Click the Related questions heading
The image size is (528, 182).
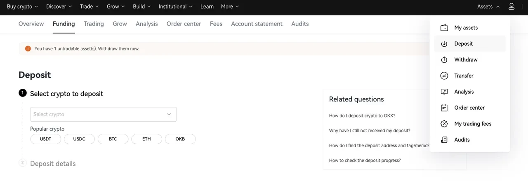[356, 99]
